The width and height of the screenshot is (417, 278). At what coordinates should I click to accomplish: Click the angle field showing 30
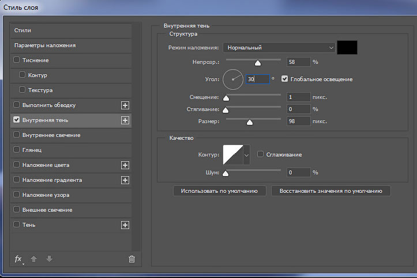coord(258,79)
